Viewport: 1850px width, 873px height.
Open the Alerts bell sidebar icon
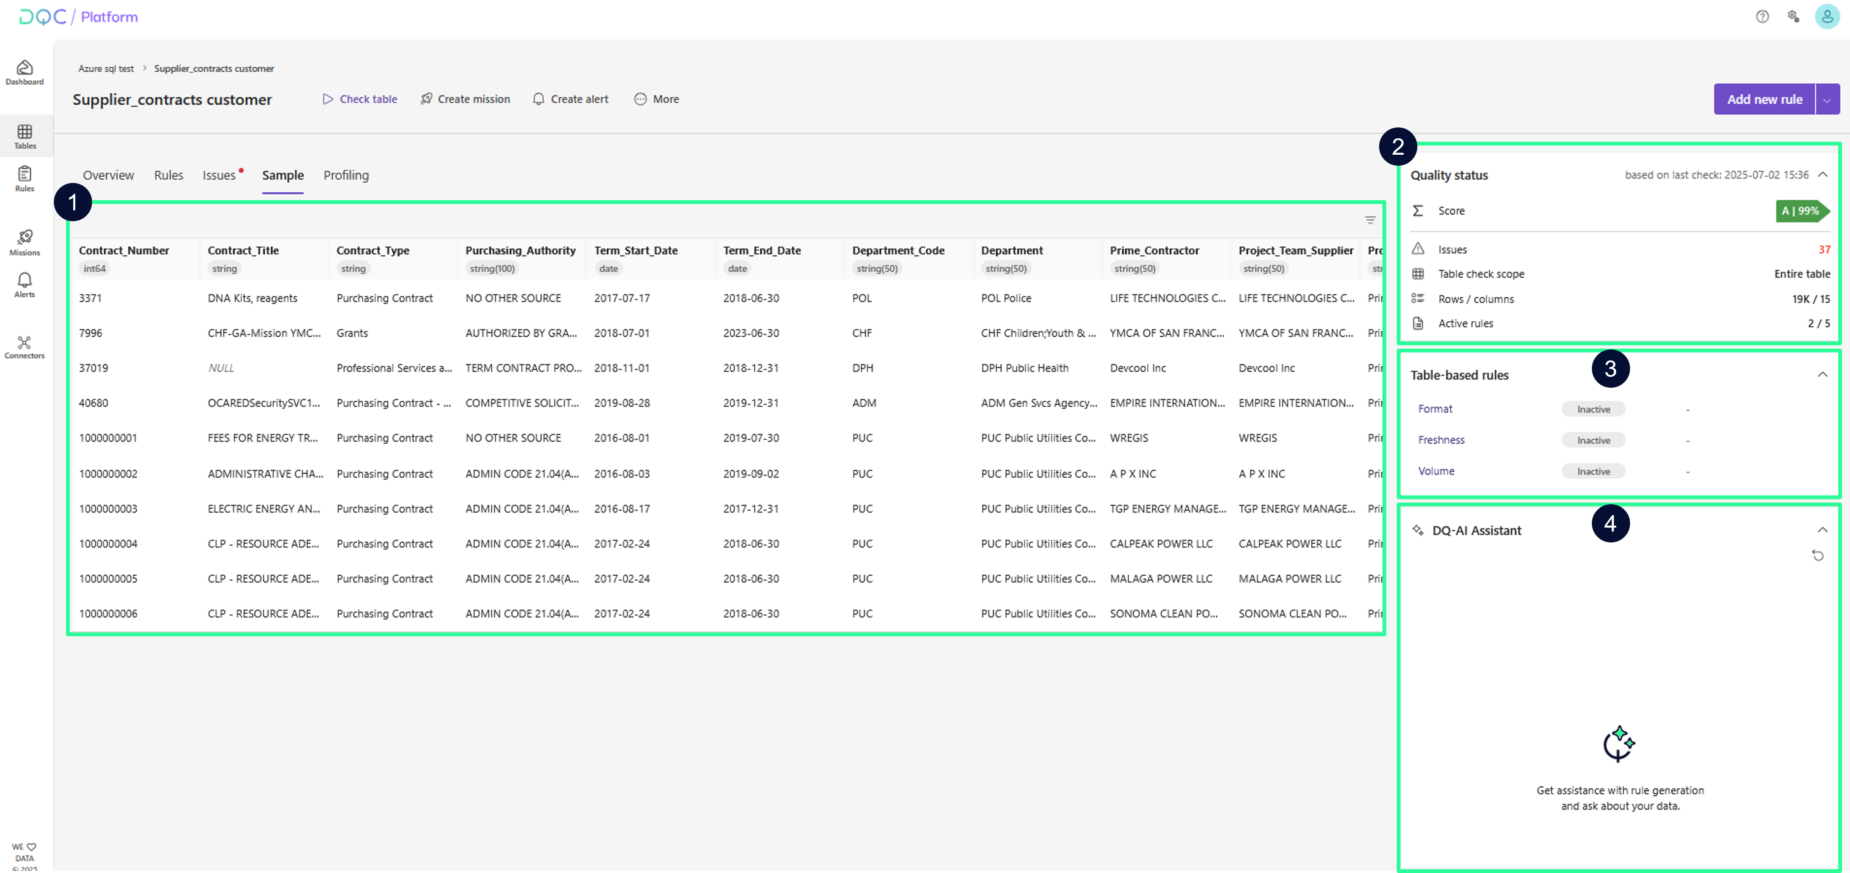tap(24, 285)
